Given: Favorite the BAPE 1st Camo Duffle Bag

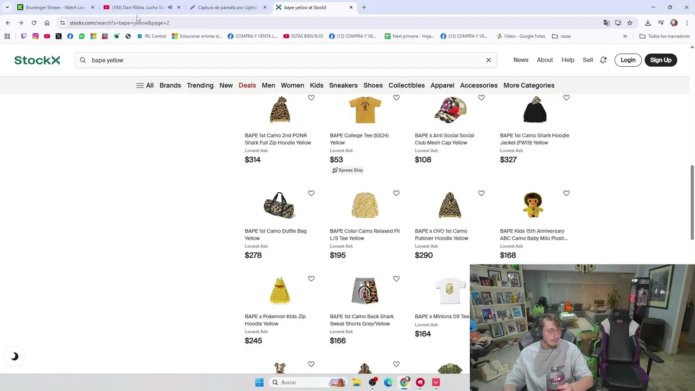Looking at the screenshot, I should tap(311, 193).
